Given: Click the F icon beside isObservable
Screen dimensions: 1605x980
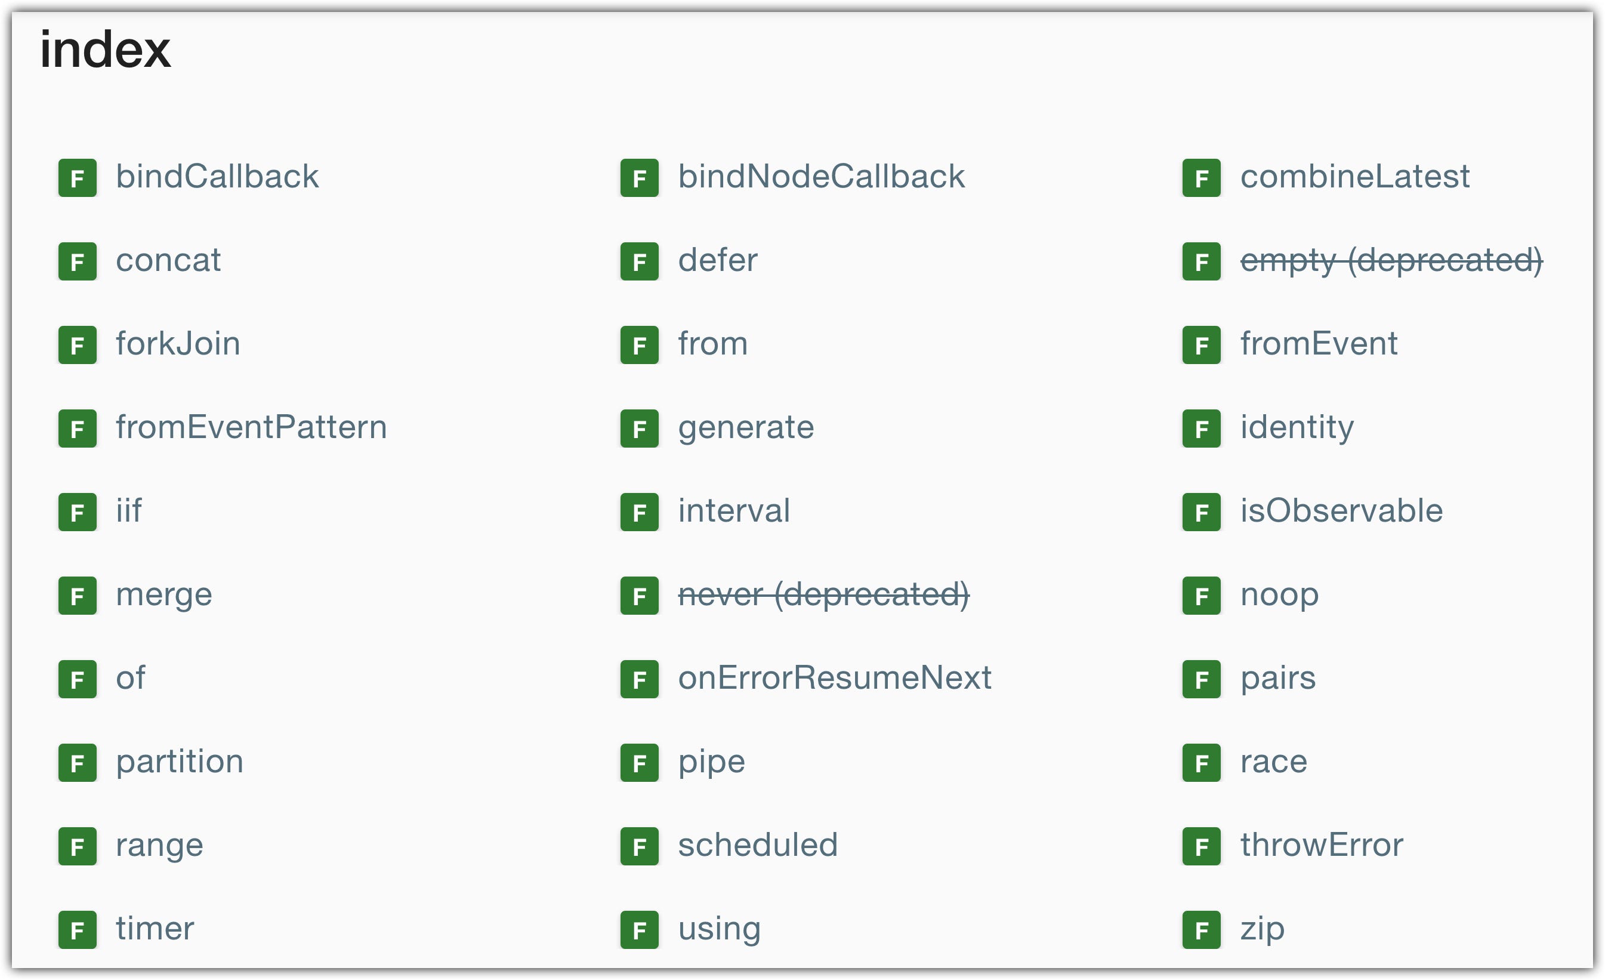Looking at the screenshot, I should coord(1202,512).
